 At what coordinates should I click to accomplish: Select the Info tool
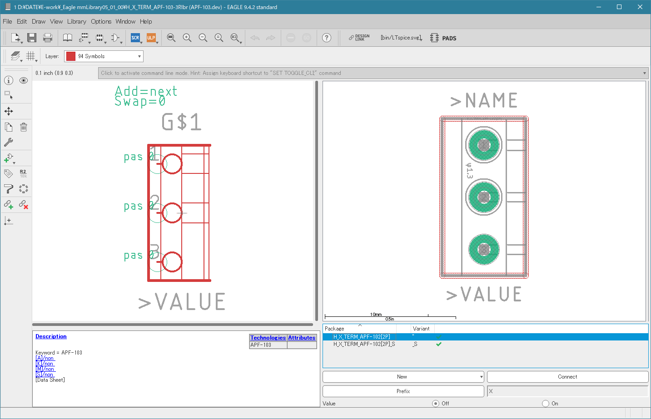(x=9, y=80)
